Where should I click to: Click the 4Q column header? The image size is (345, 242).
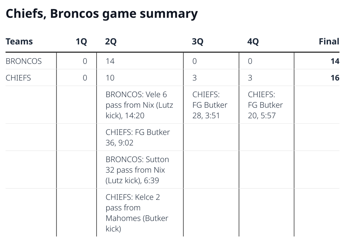[x=253, y=42]
